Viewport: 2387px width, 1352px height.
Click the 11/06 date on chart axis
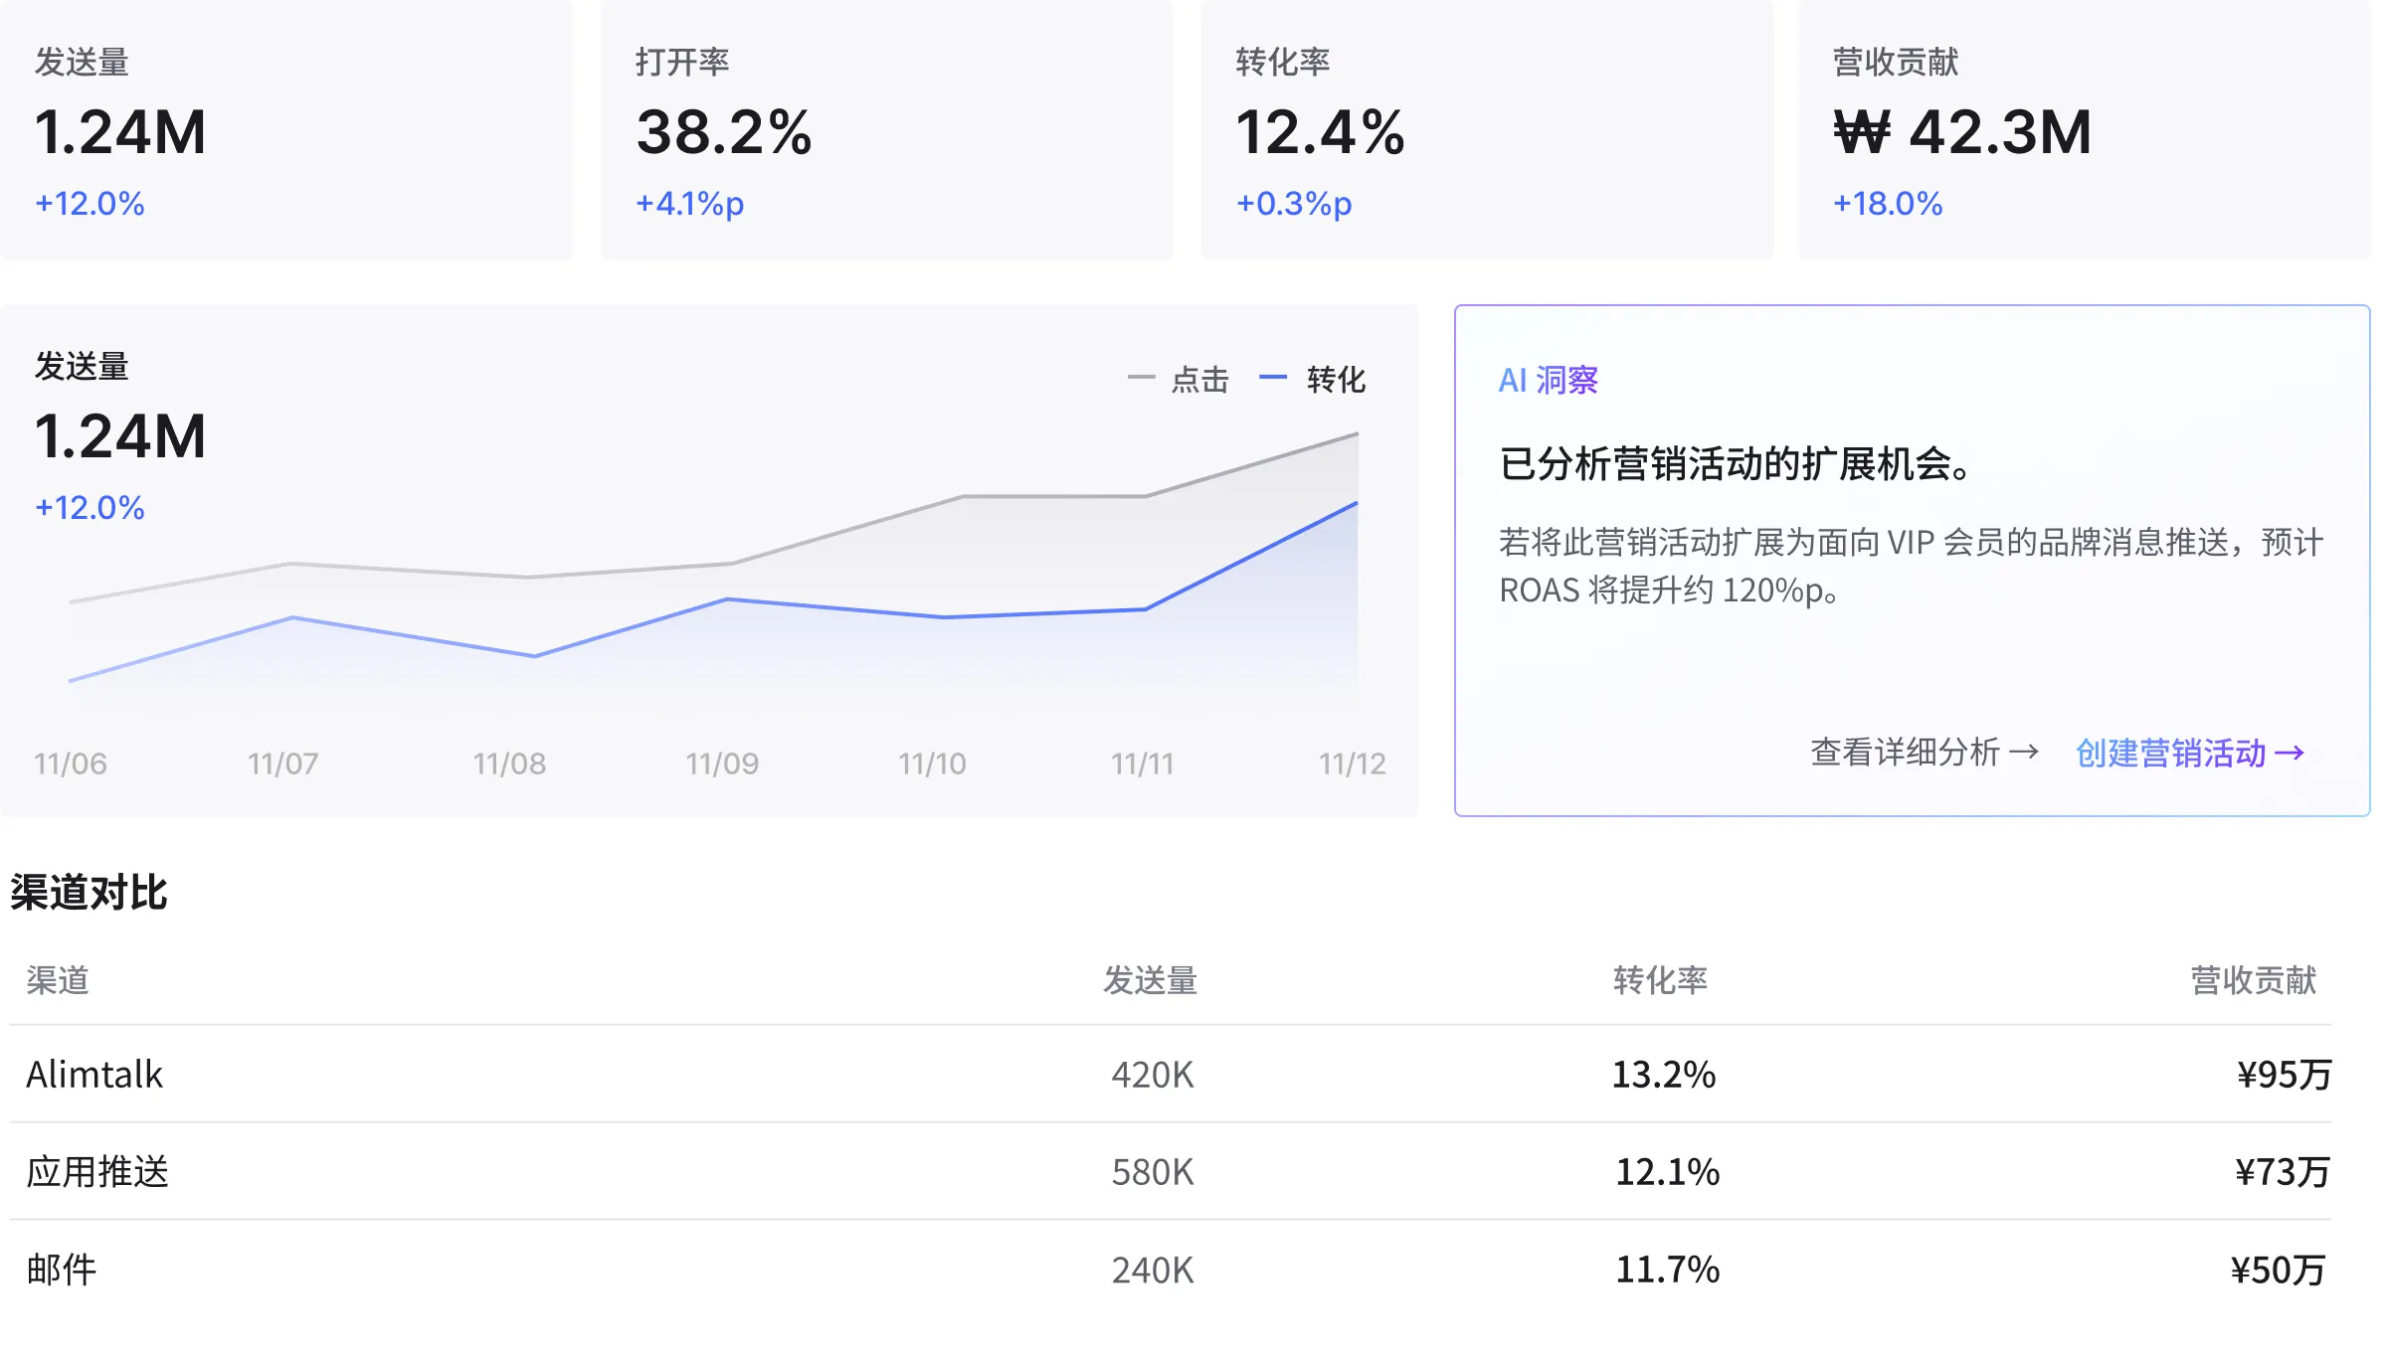click(71, 763)
